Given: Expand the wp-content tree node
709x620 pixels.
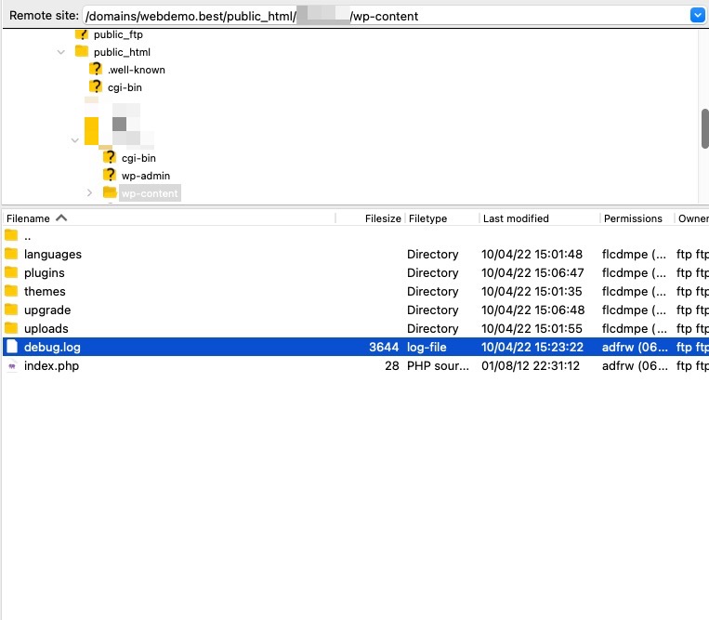Looking at the screenshot, I should coord(89,193).
